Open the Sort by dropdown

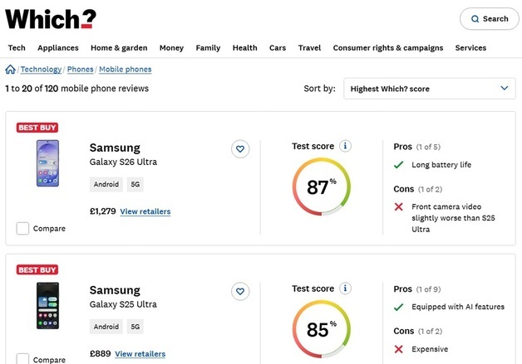(x=430, y=89)
